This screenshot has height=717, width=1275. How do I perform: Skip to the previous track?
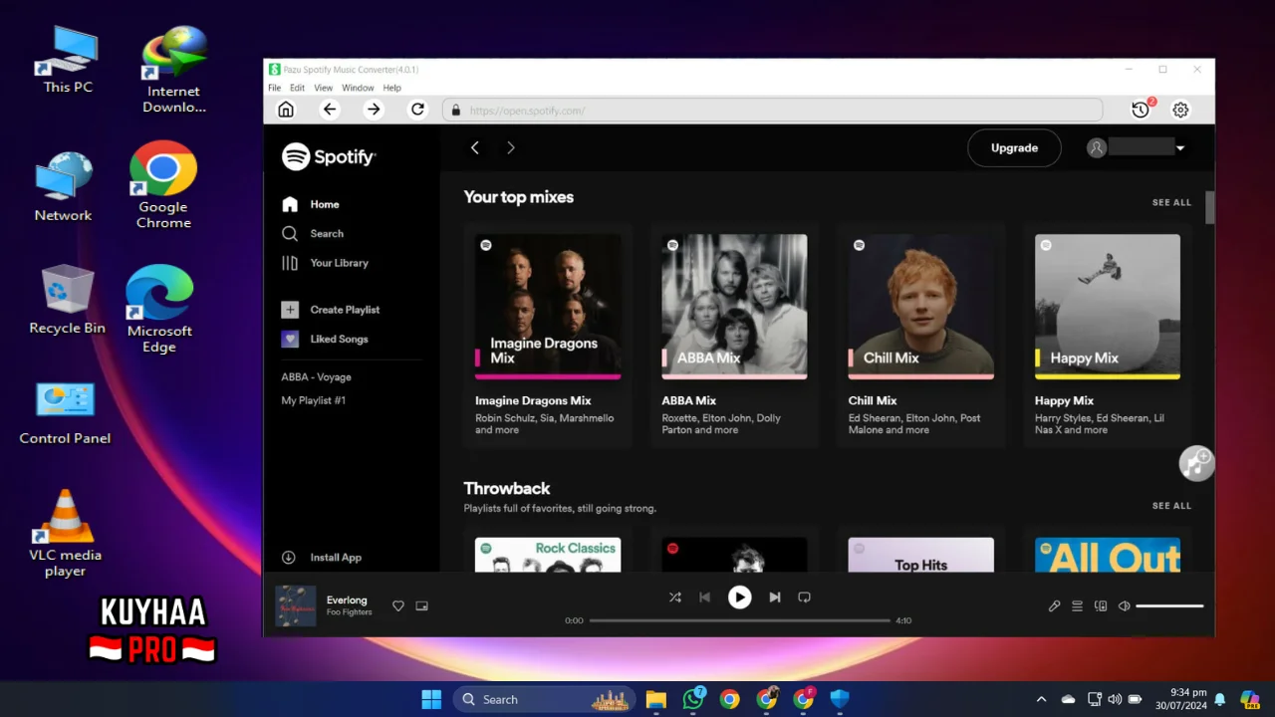[x=705, y=597]
